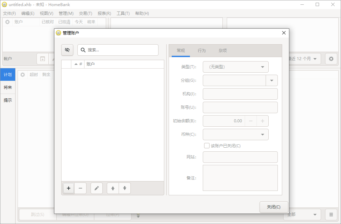Toggle sort order arrow in account list header
This screenshot has width=341, height=224.
pyautogui.click(x=76, y=64)
